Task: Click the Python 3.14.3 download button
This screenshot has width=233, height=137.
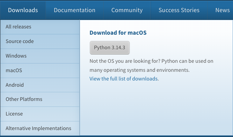Action: click(110, 48)
